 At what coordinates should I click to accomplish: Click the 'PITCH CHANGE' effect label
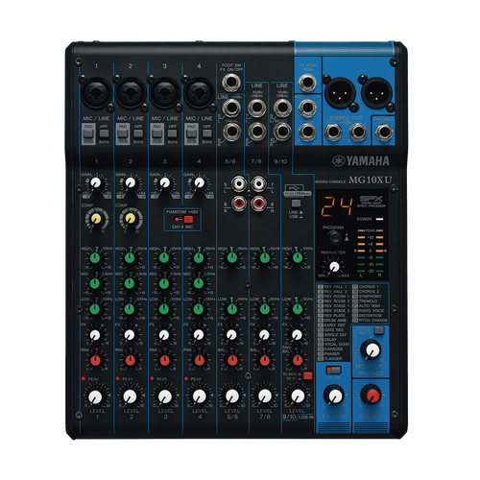(372, 320)
